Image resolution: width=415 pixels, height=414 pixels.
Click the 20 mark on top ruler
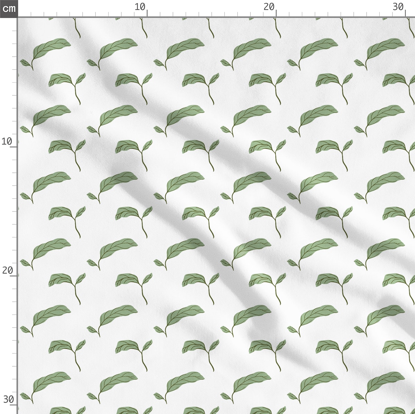[x=269, y=7]
